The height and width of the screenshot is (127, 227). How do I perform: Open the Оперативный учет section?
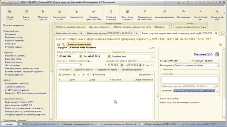click(x=217, y=15)
